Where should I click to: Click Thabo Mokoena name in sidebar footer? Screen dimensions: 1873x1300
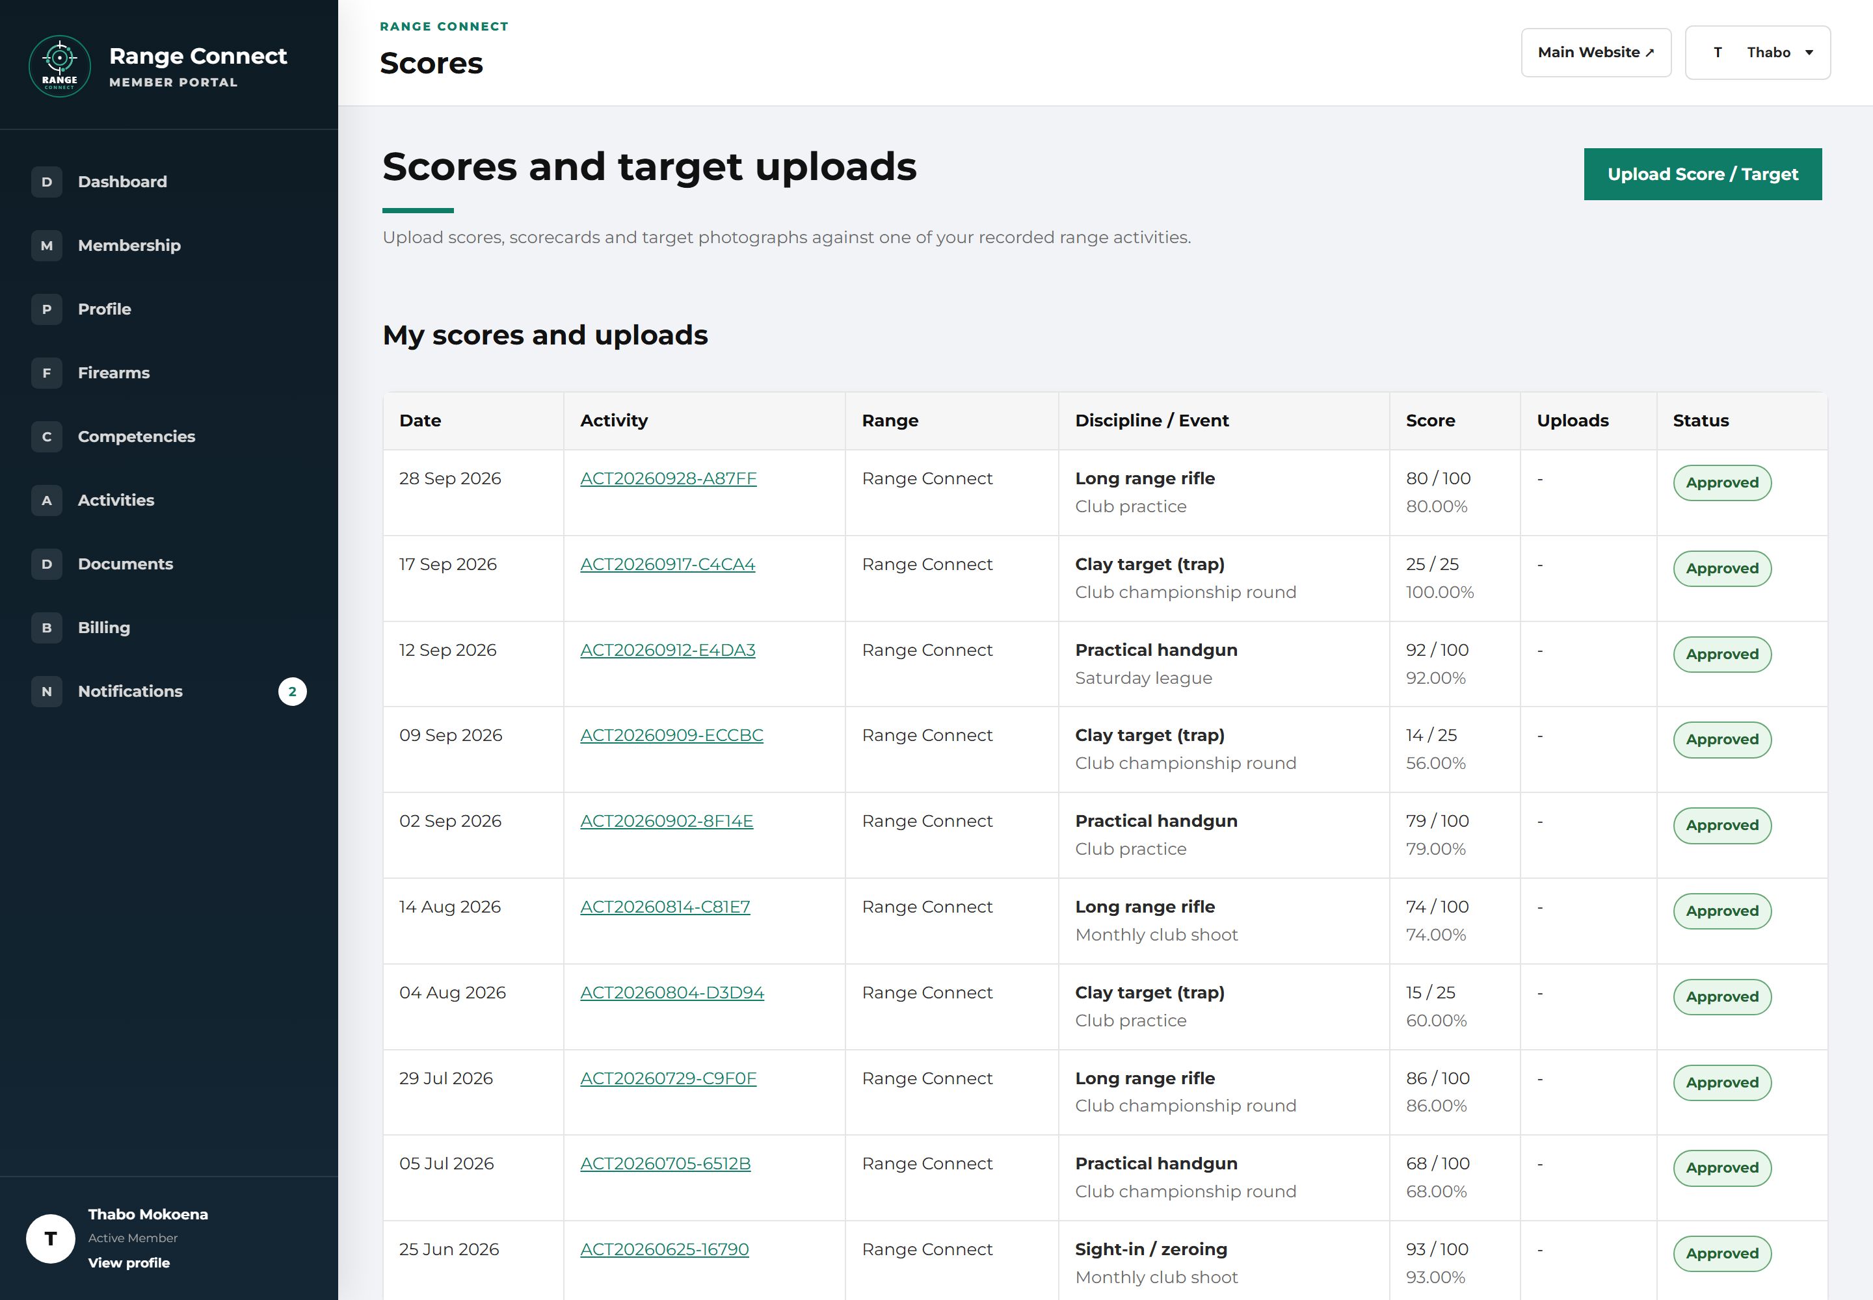pos(148,1214)
